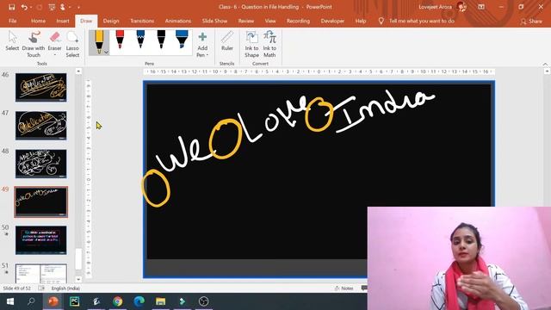This screenshot has height=310, width=551.
Task: Select slide 51 thumbnail
Action: click(x=40, y=274)
